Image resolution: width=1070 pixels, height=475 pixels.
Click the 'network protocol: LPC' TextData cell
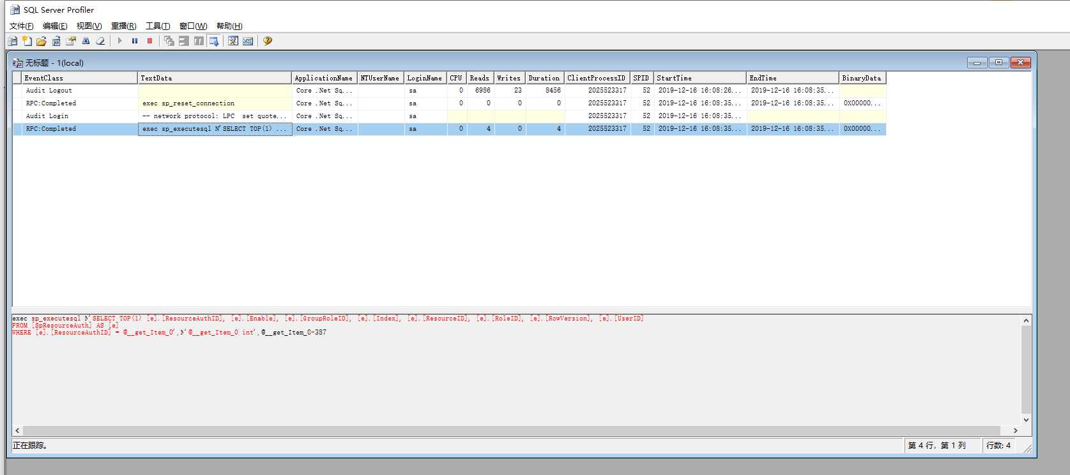click(215, 116)
